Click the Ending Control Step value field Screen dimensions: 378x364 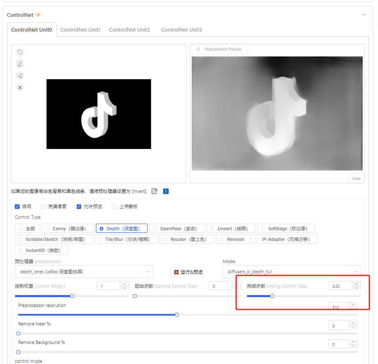(x=340, y=286)
